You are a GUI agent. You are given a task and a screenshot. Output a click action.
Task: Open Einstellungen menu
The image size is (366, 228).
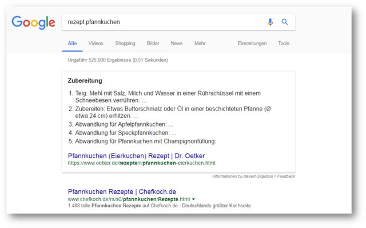(252, 44)
